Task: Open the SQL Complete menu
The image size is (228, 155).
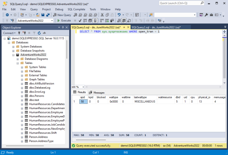Action: point(76,9)
